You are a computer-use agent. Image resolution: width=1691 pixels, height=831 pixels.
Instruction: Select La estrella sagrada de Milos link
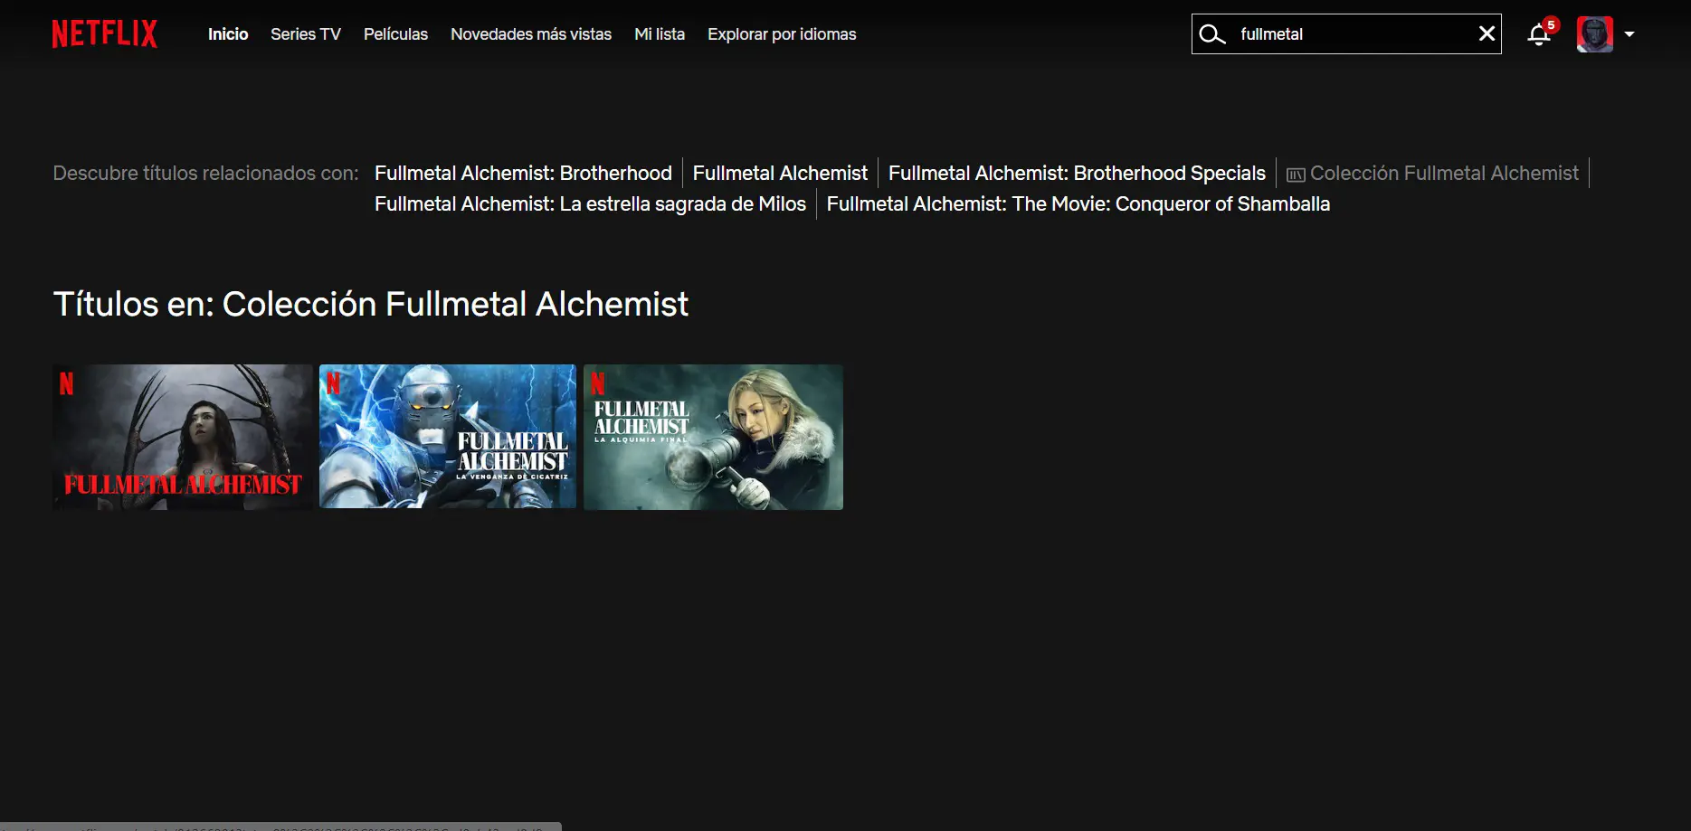tap(590, 203)
